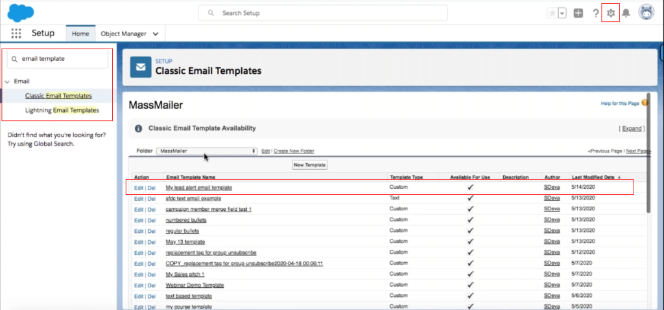Delete the Webinar Demo Template
This screenshot has width=664, height=310.
pos(152,285)
